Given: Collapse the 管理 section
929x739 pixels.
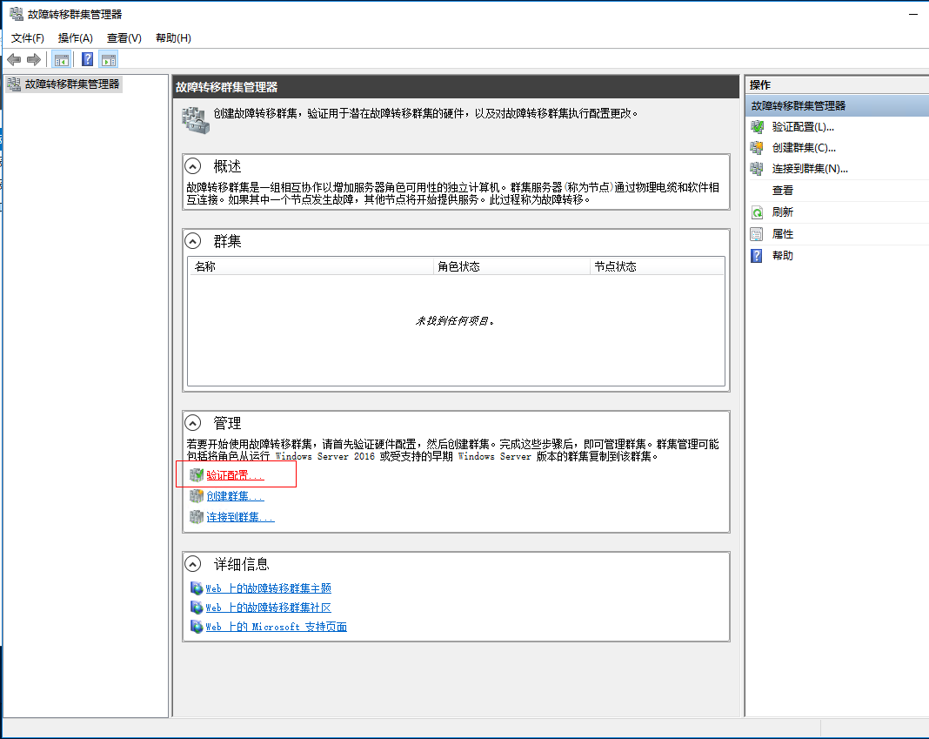Looking at the screenshot, I should (x=192, y=423).
